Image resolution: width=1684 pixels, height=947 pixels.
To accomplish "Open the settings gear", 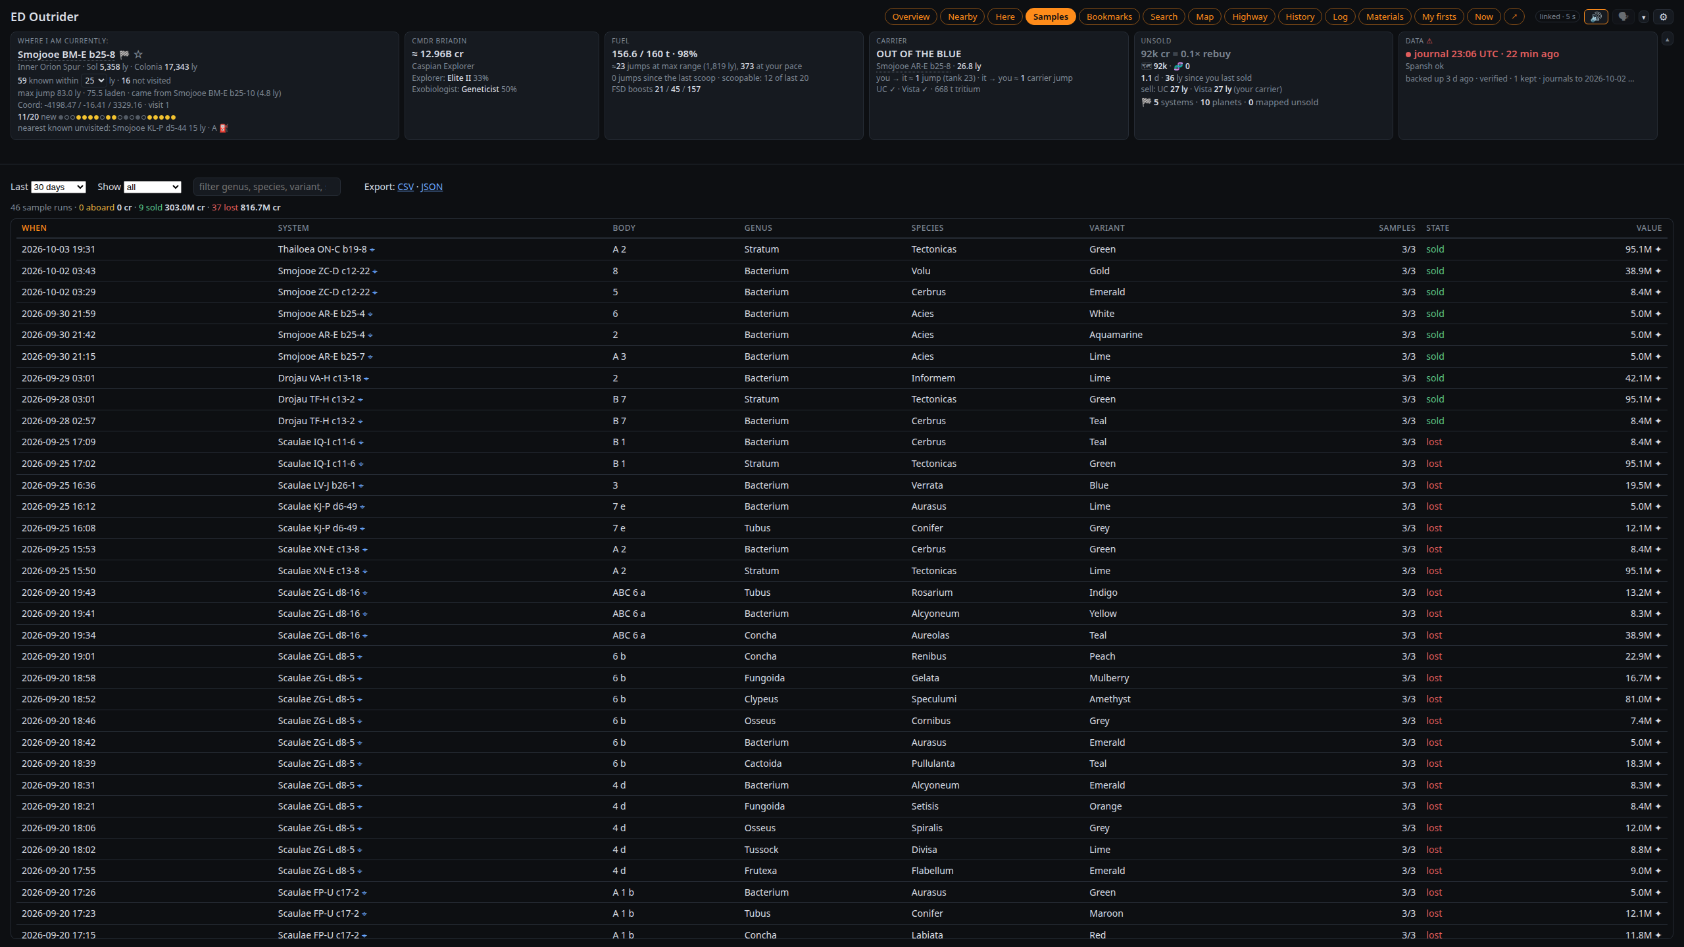I will coord(1664,17).
